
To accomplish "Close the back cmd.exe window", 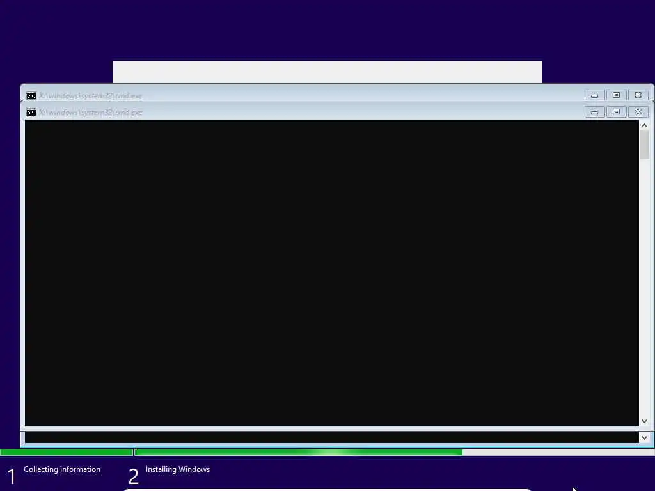I will (x=638, y=95).
